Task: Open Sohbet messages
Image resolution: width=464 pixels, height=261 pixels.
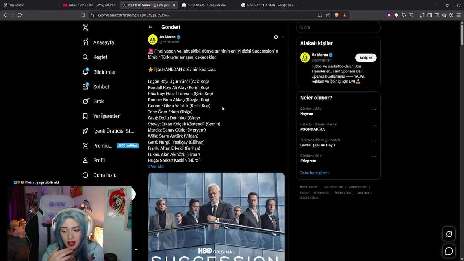Action: [x=101, y=87]
